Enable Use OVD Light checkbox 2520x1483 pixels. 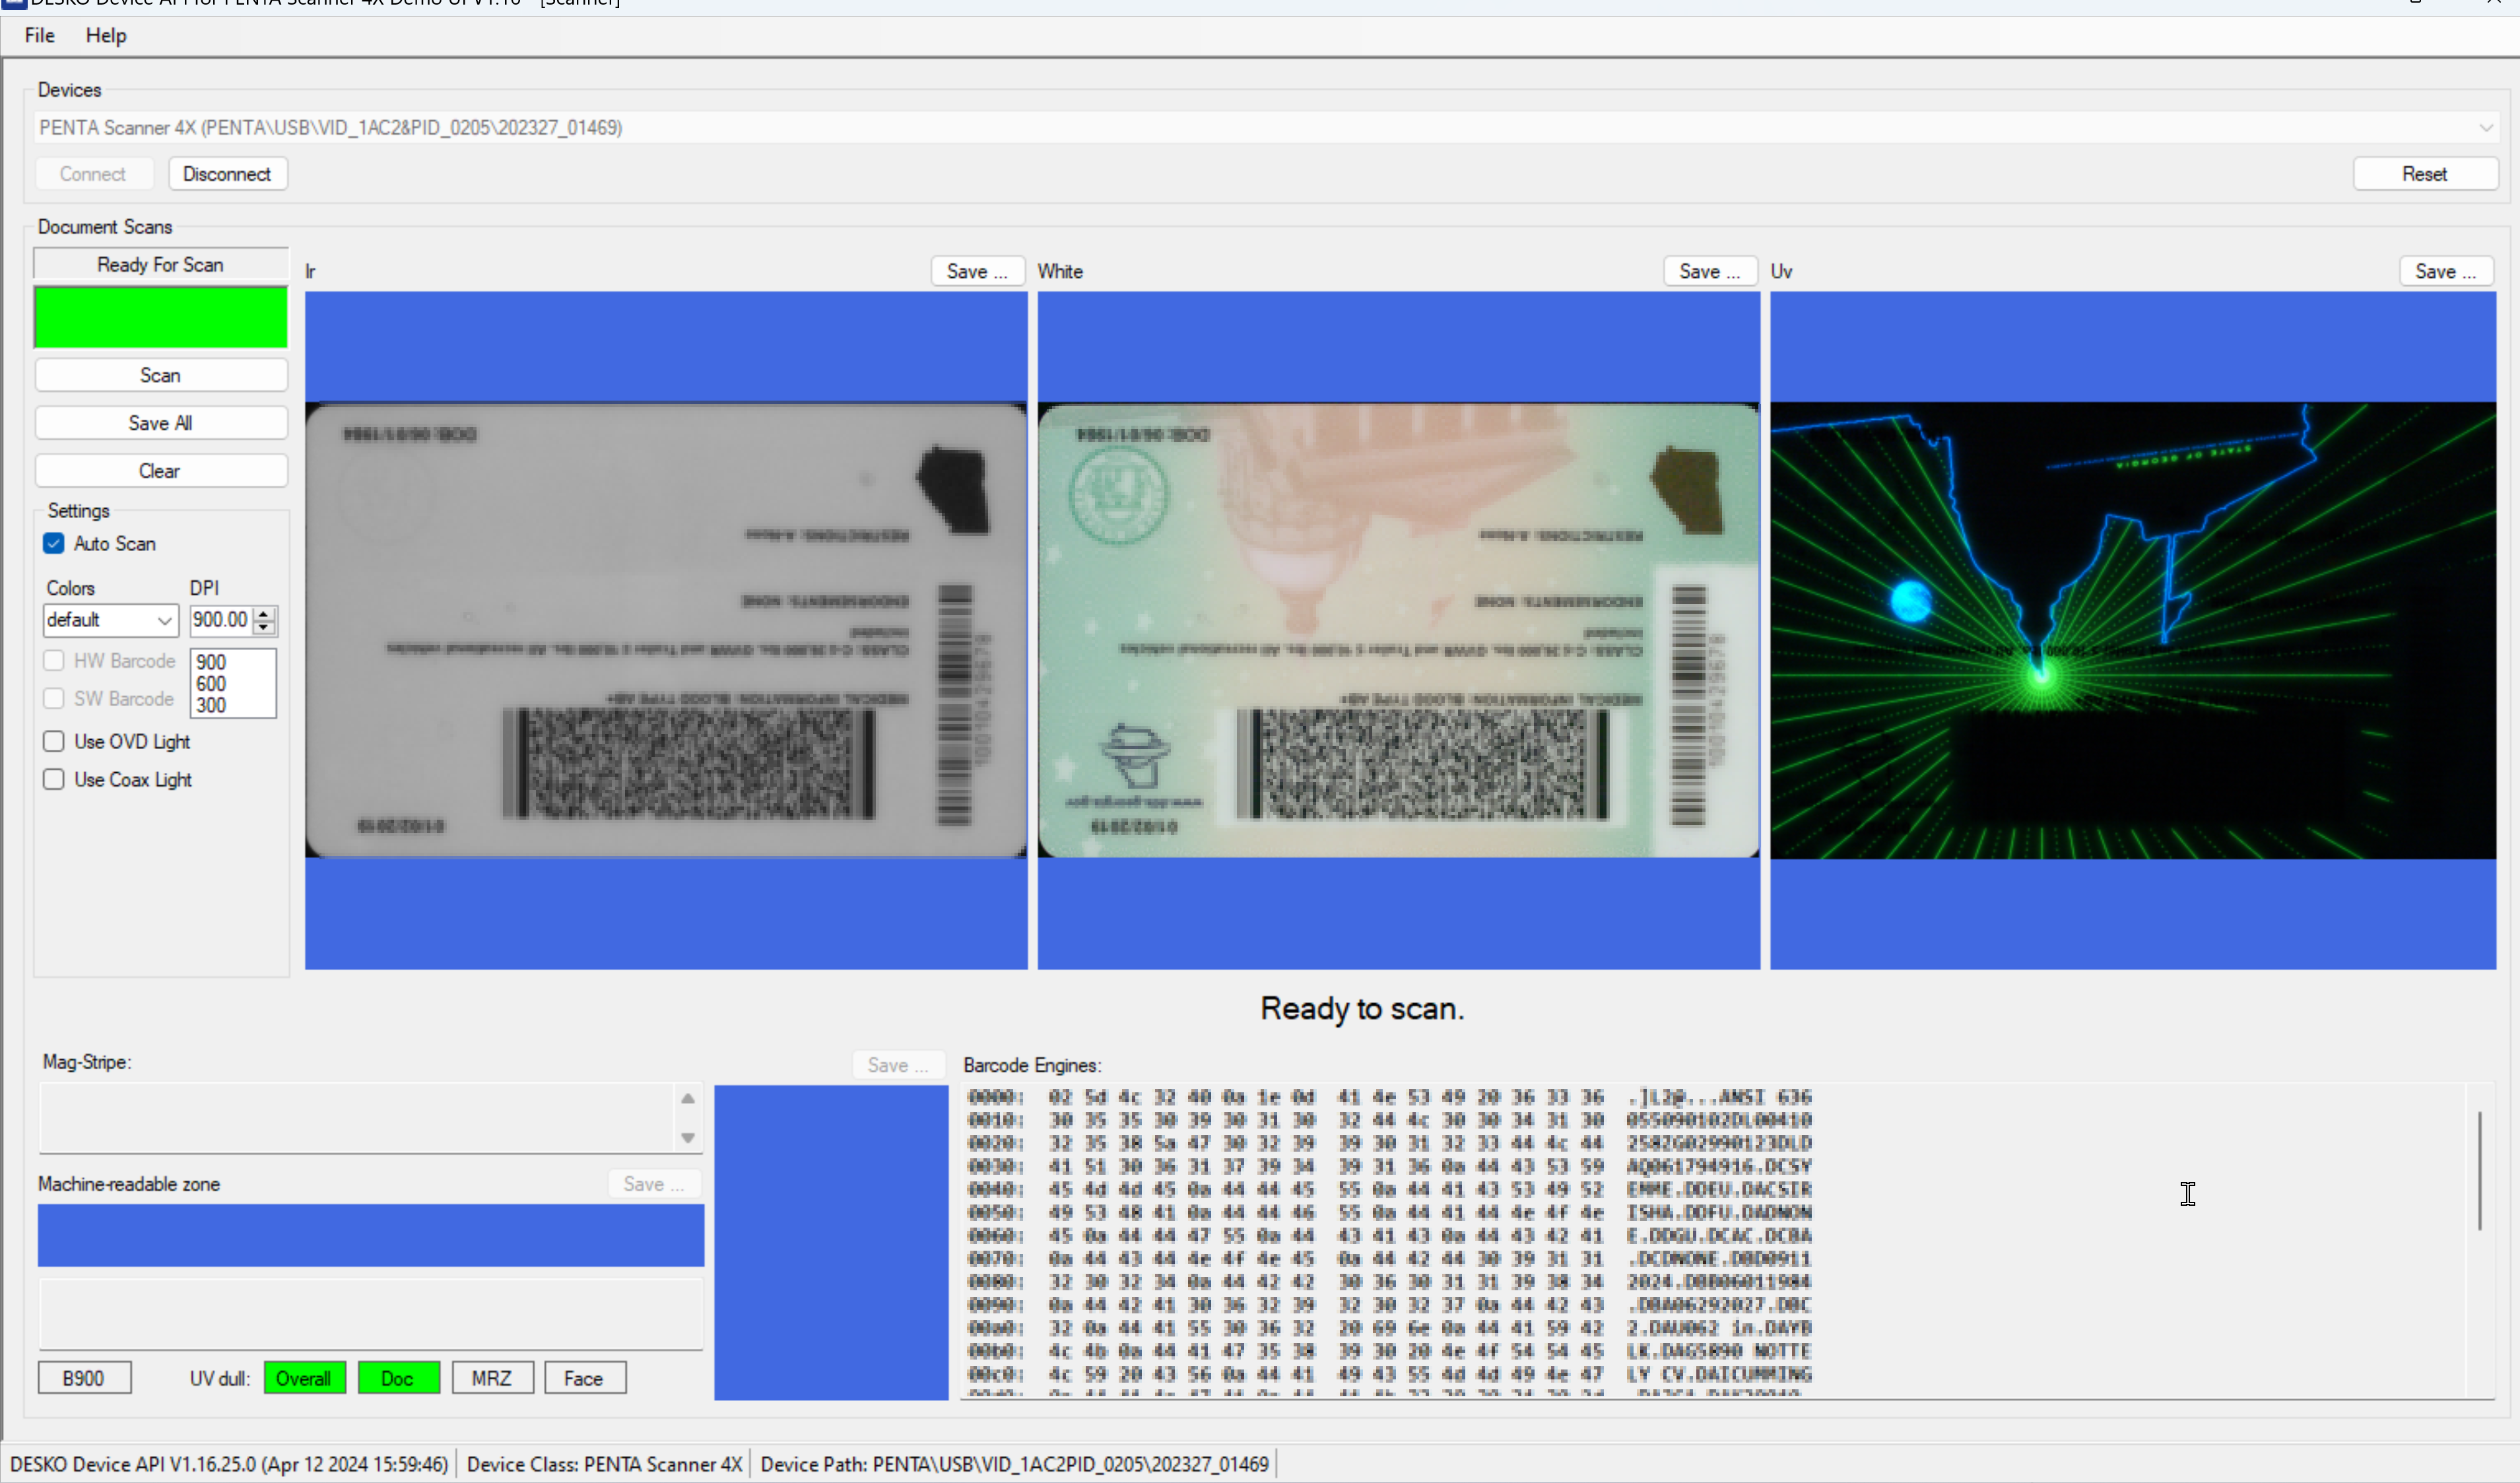(x=54, y=741)
